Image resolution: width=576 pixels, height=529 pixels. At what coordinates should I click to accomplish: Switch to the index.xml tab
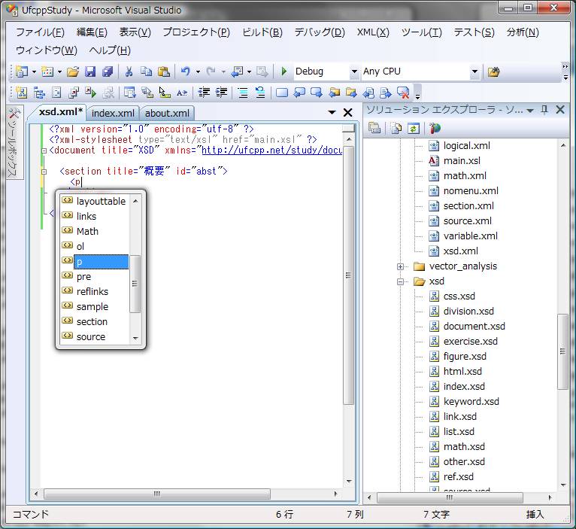[x=113, y=113]
